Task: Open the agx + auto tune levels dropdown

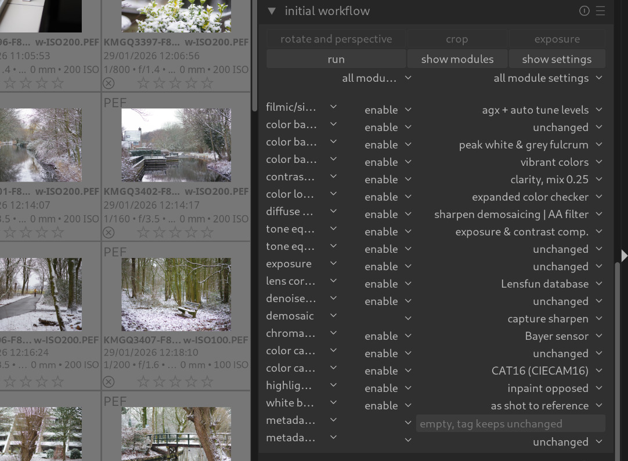Action: click(x=542, y=110)
